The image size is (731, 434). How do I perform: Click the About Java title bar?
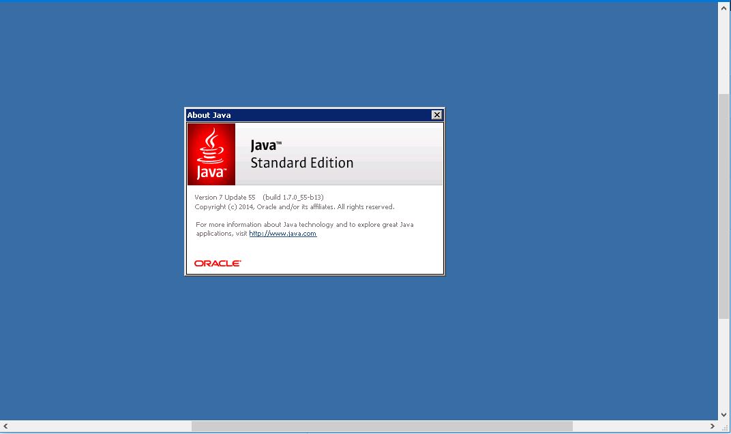307,115
